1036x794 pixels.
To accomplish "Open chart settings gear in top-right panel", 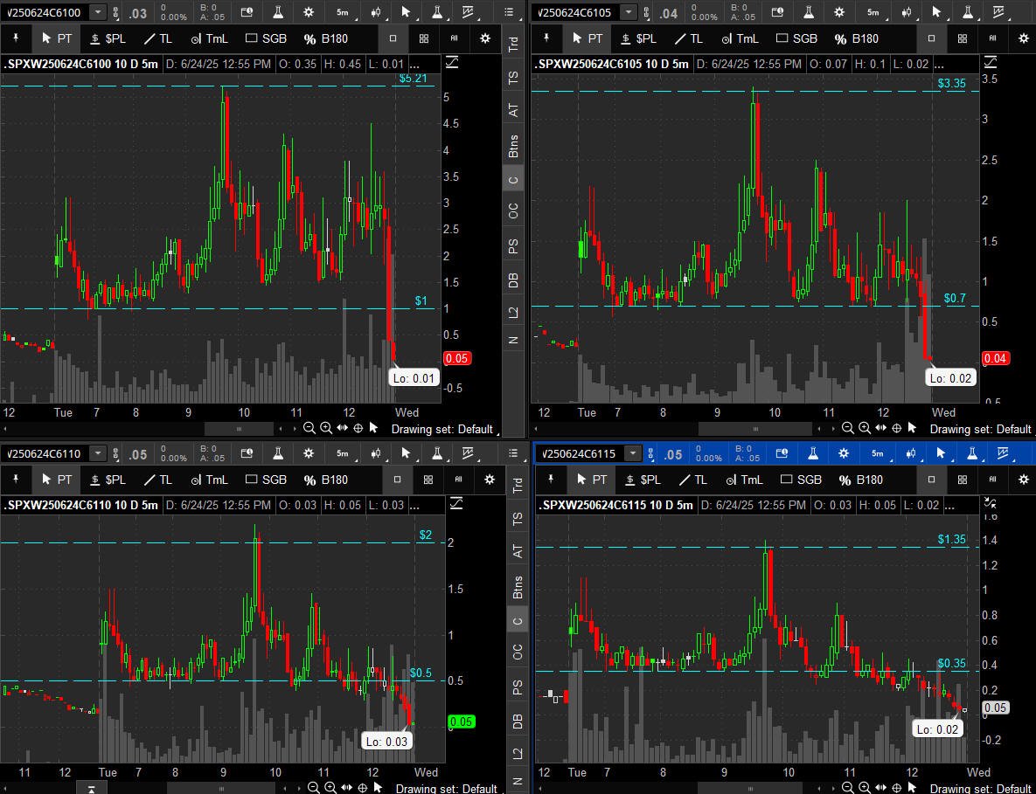I will pos(839,12).
